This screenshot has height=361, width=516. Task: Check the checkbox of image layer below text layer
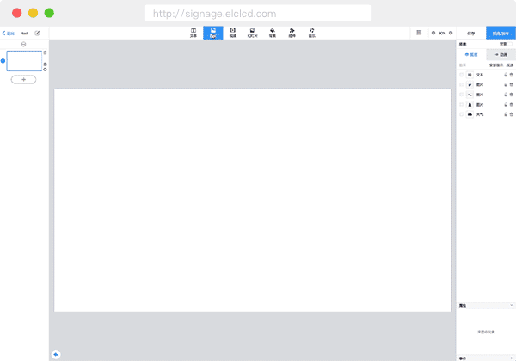(x=461, y=85)
